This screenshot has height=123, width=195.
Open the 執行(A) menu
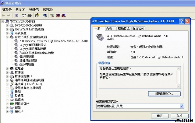[x=20, y=9]
